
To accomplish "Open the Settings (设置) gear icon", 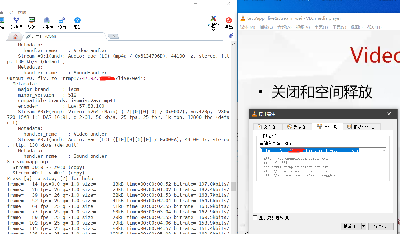I will point(62,23).
